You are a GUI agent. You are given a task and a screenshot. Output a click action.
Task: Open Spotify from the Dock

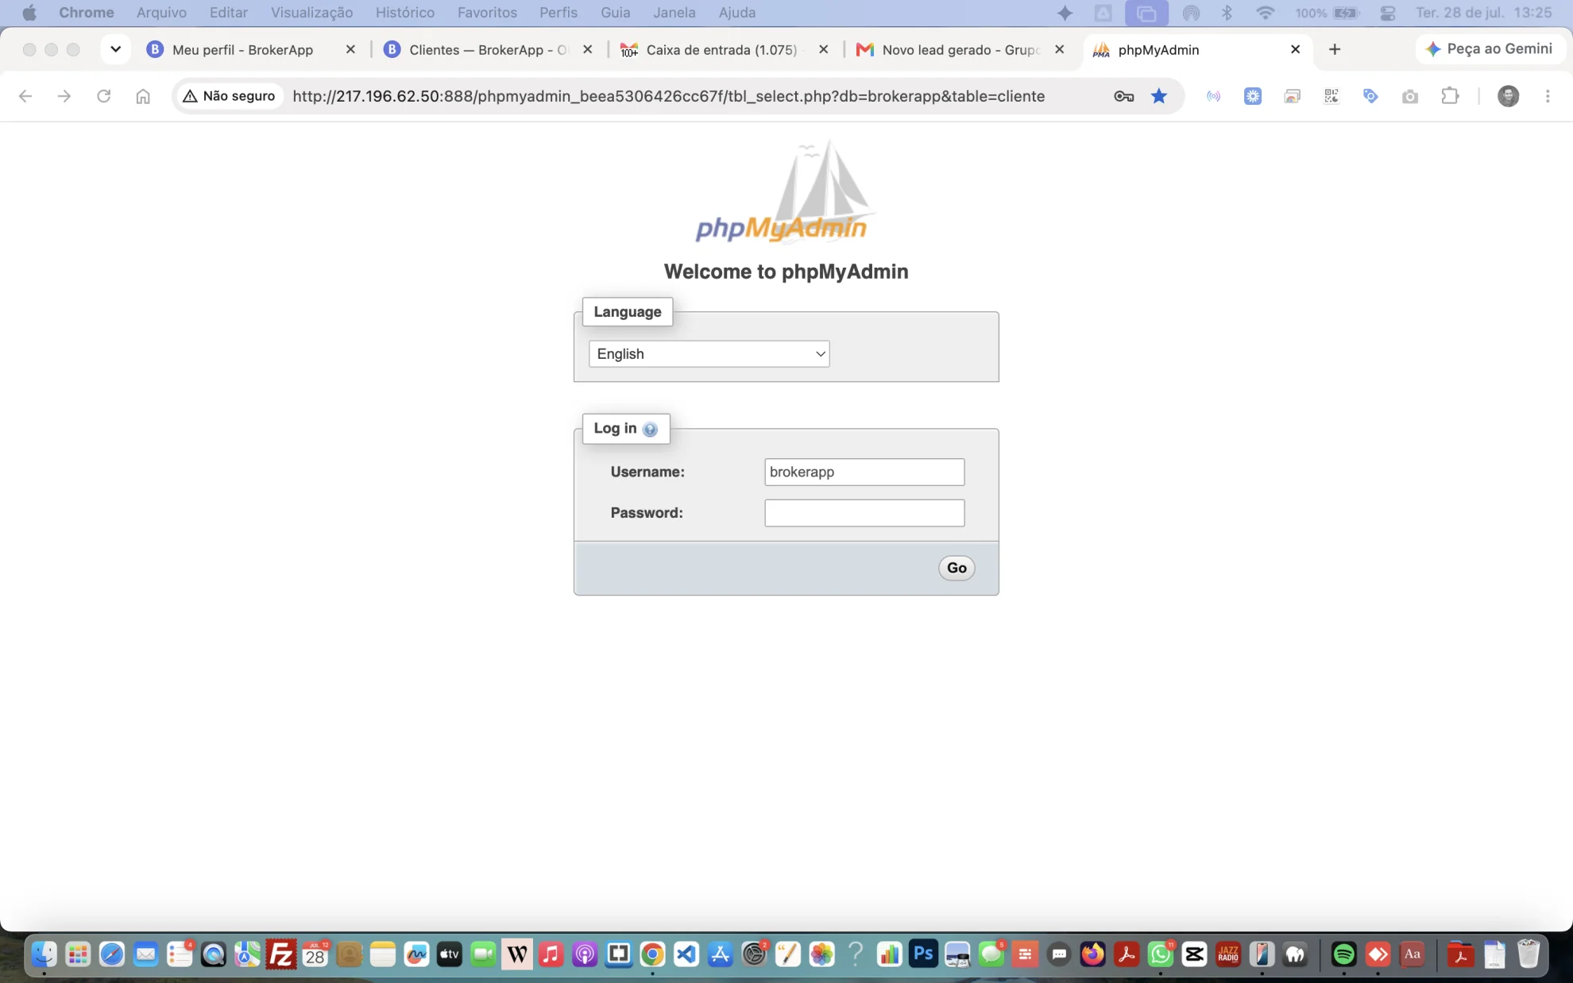[x=1343, y=954]
